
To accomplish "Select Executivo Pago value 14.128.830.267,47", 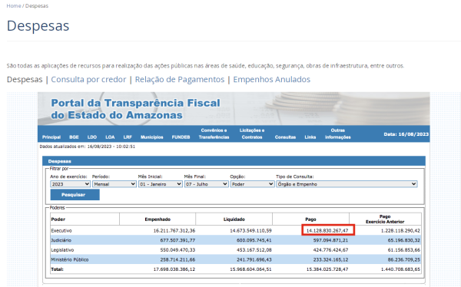I will (x=327, y=231).
